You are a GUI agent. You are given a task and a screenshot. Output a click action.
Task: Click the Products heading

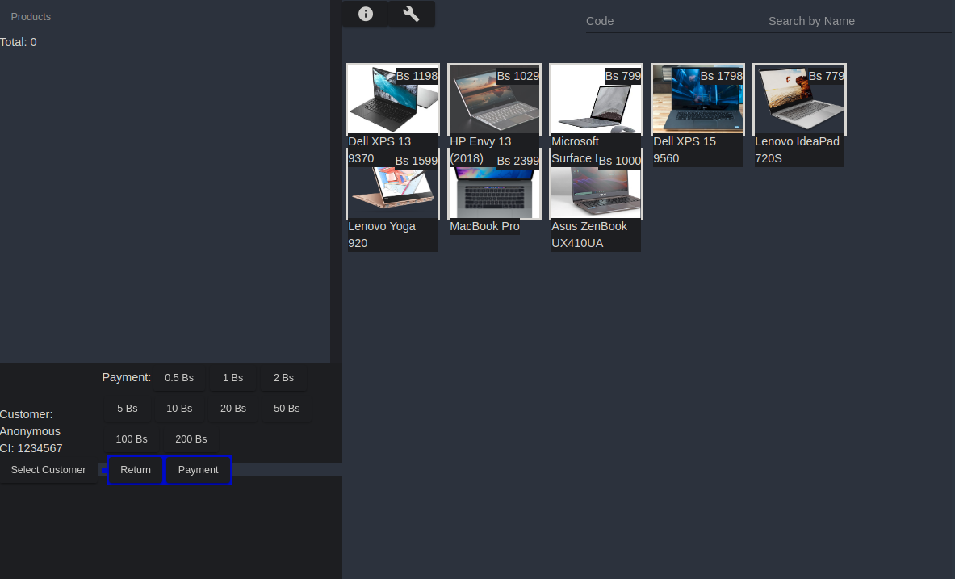pos(31,16)
